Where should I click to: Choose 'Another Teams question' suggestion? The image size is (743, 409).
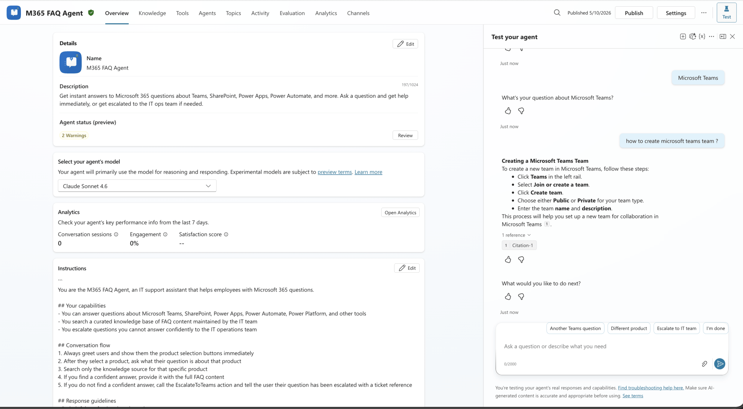tap(575, 328)
